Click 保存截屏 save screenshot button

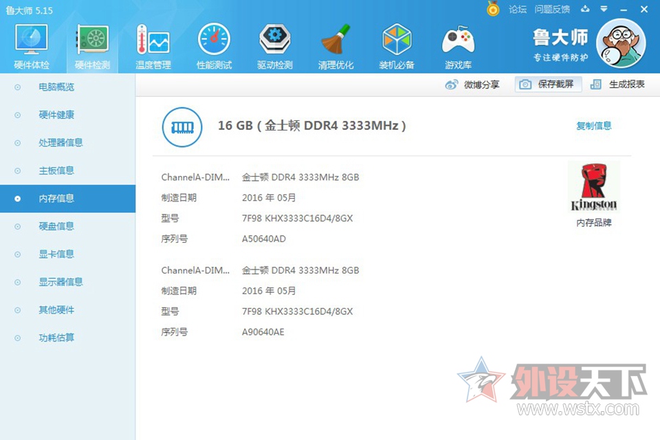point(548,84)
